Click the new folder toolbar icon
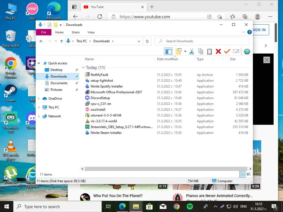283x212 pixels. pyautogui.click(x=179, y=51)
